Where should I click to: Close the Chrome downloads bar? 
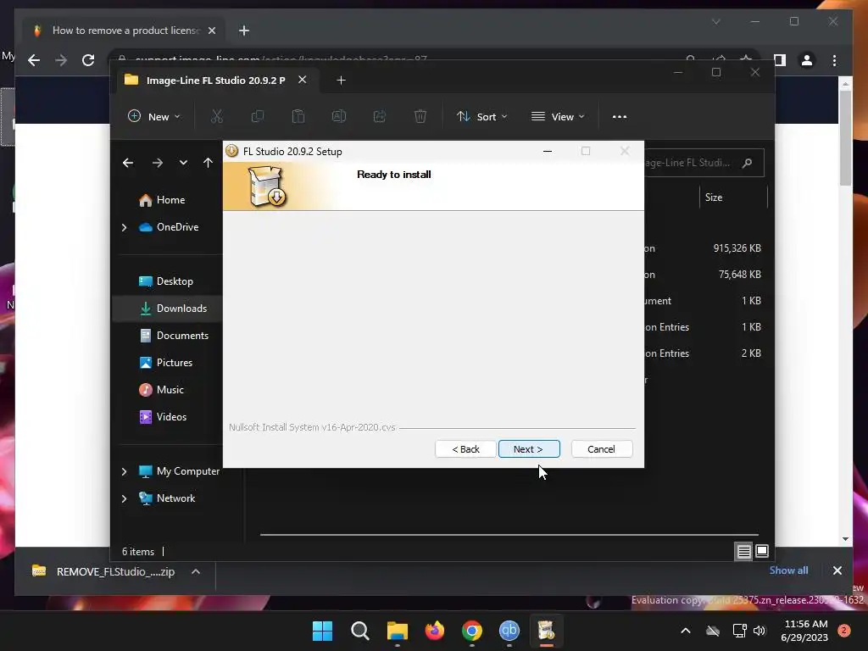837,570
